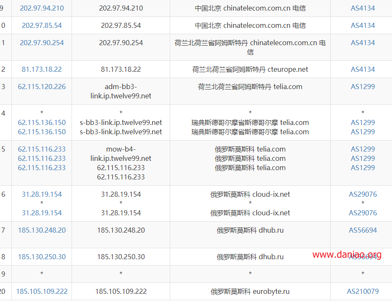Select the black 202.97.94.210 hostname text

121,8
